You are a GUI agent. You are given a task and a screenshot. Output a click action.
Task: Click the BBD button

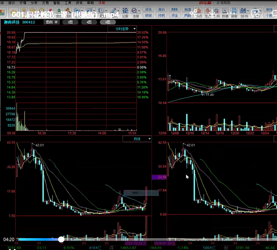[x=175, y=9]
